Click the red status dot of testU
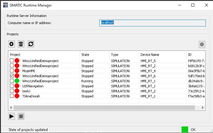213x133 pixels. pos(17,91)
